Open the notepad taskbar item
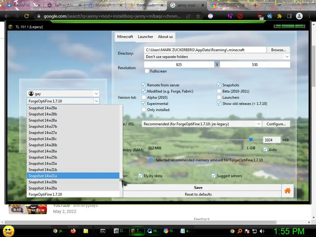316x237 pixels. (x=185, y=231)
